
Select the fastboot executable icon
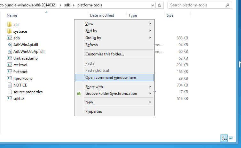click(10, 71)
